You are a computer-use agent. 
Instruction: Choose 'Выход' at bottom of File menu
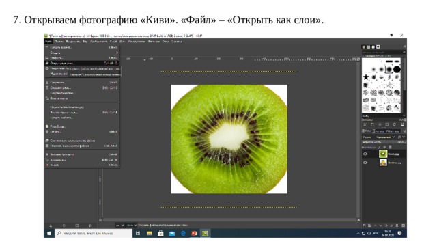point(82,165)
